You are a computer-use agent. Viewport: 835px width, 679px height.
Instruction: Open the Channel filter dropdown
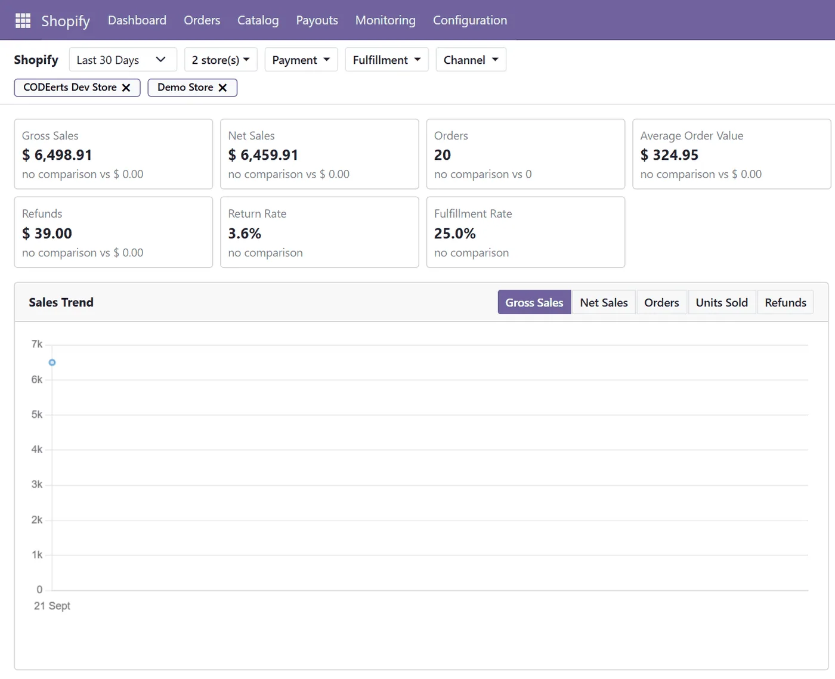coord(471,60)
